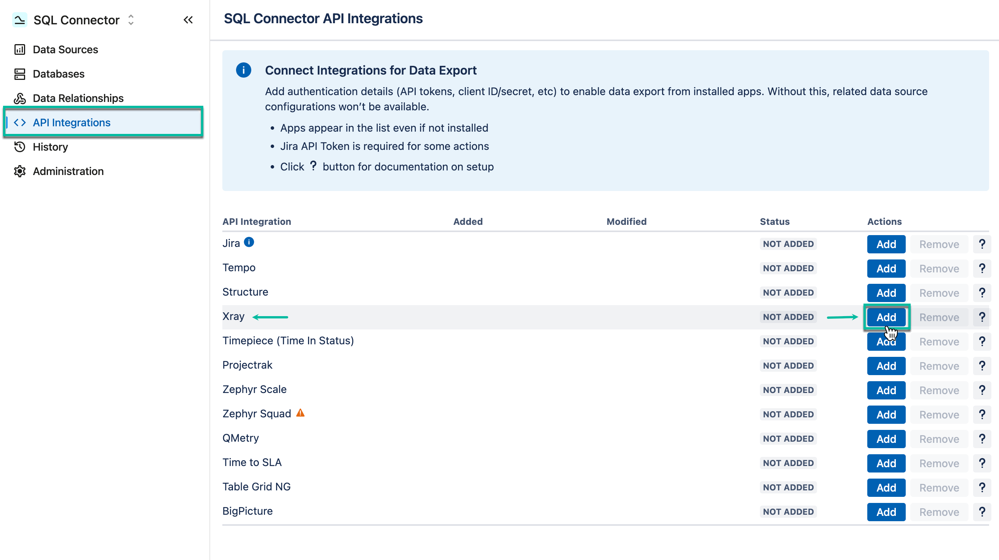Viewport: 999px width, 560px height.
Task: Open Administration via the gear icon
Action: [x=20, y=171]
